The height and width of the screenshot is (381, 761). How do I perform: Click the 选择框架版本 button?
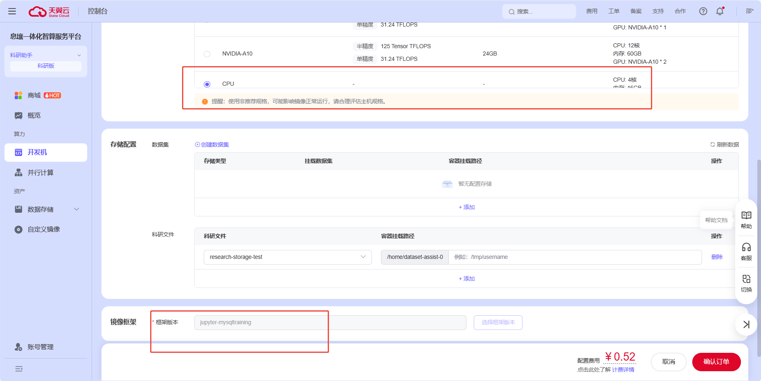498,323
